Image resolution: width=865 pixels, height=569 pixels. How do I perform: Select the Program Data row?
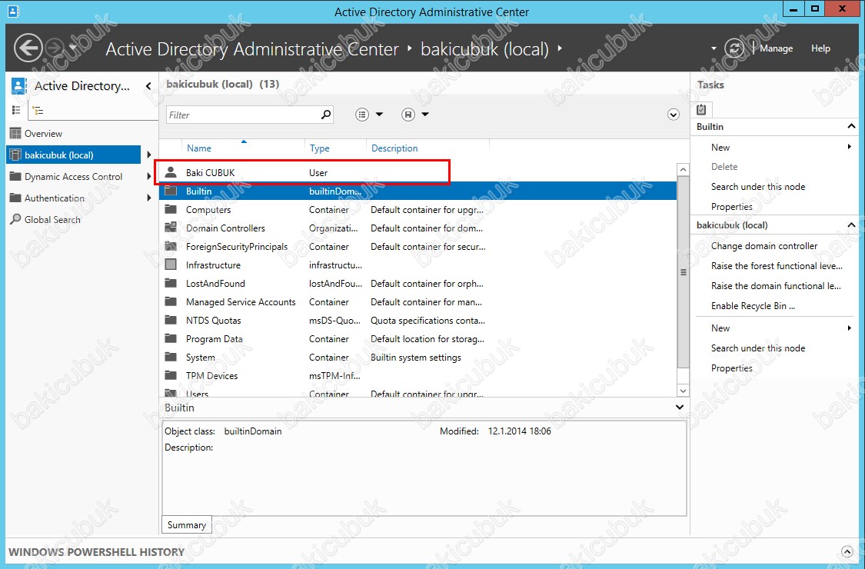pyautogui.click(x=418, y=339)
